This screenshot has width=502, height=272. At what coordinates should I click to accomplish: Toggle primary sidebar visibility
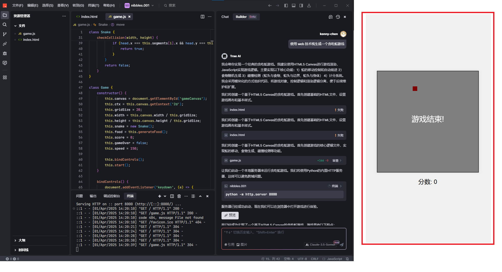(x=286, y=6)
